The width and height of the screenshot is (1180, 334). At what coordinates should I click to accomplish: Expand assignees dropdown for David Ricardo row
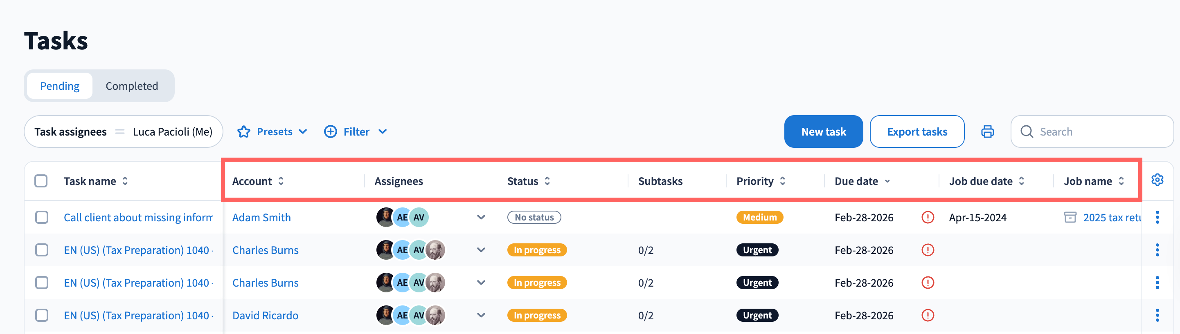pos(481,315)
